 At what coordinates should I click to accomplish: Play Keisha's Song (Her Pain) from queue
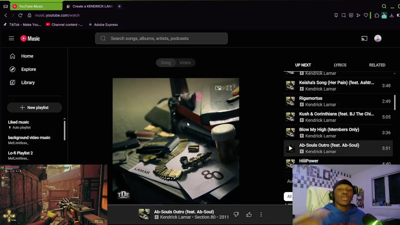pyautogui.click(x=339, y=86)
